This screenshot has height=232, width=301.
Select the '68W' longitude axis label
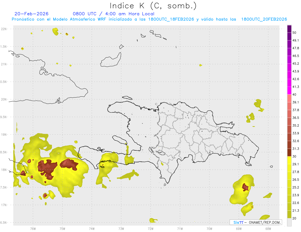tap(268, 229)
